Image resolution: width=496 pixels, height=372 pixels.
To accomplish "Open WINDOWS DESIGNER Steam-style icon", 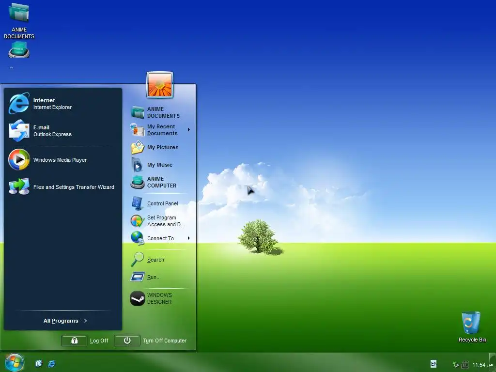I will tap(138, 298).
